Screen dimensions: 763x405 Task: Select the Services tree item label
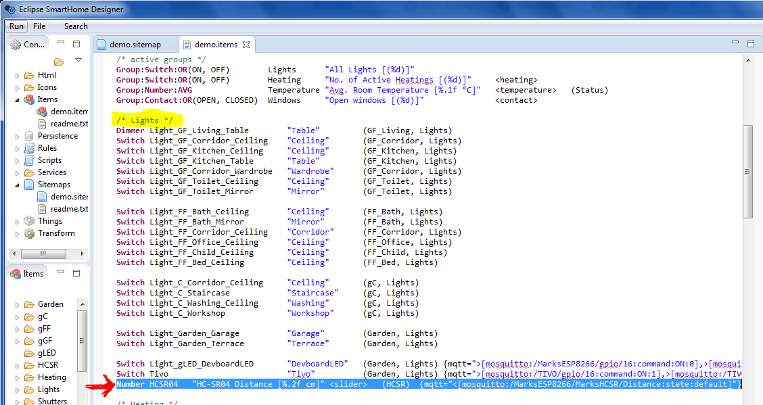[52, 172]
